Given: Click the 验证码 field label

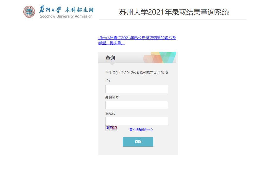Looking at the screenshot, I should point(110,113).
